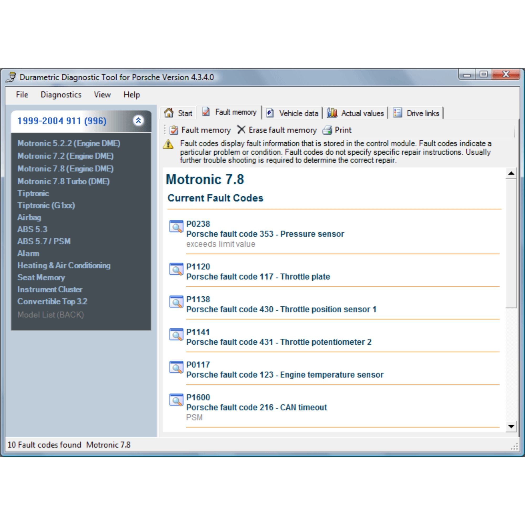Viewport: 525px width, 525px height.
Task: Click the detail icon beside P1138
Action: 176,302
